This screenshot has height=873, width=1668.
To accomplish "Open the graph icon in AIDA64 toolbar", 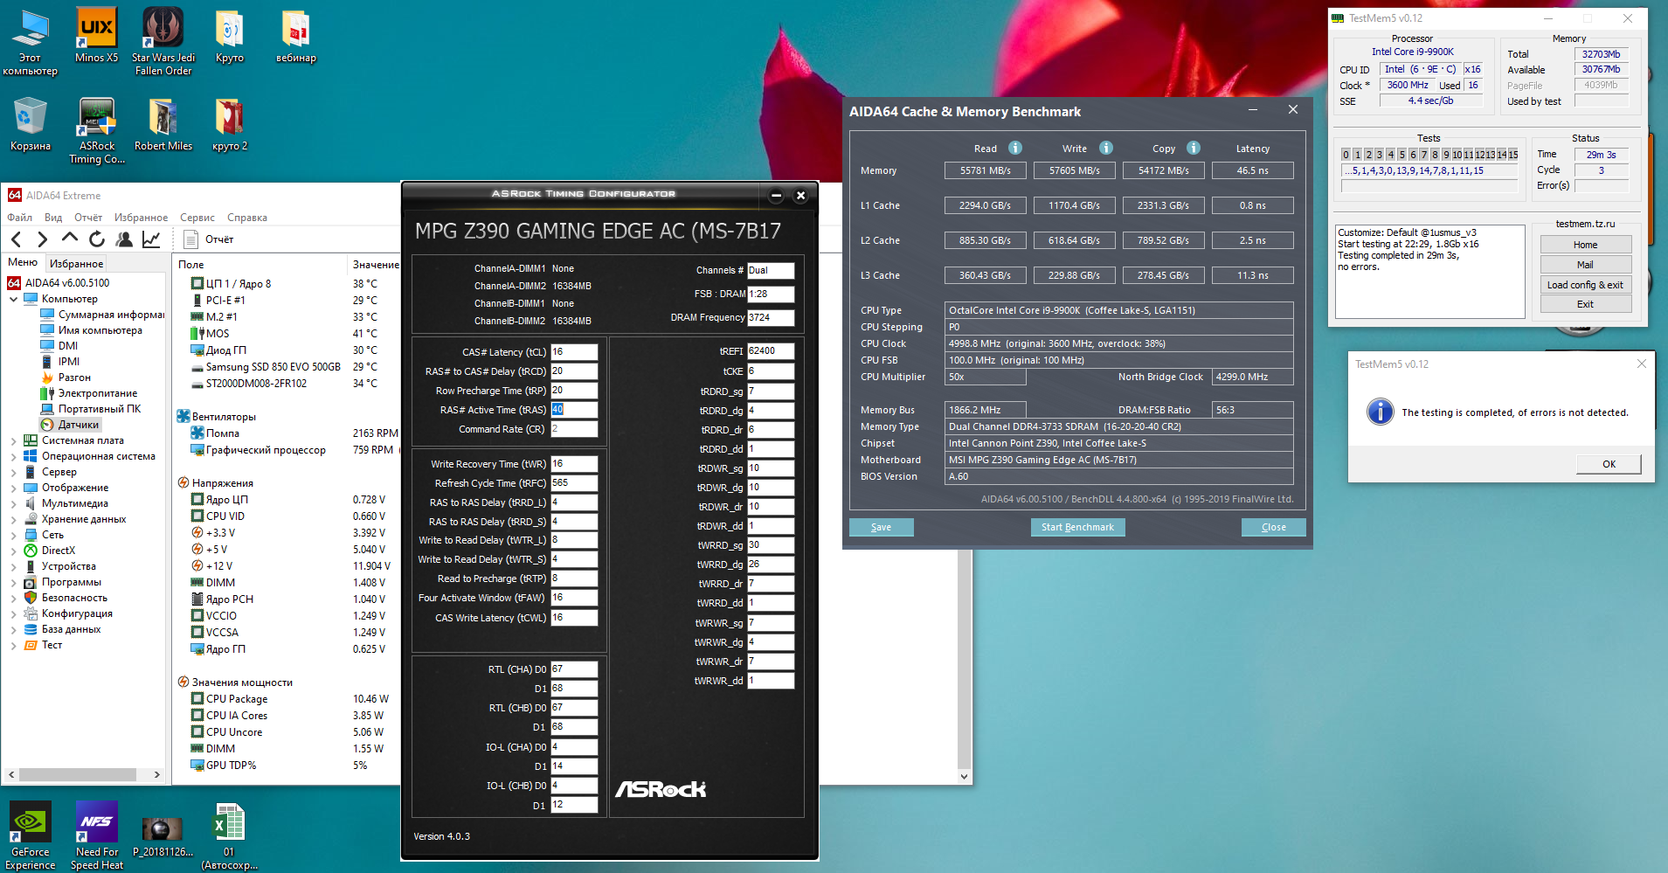I will tap(151, 239).
